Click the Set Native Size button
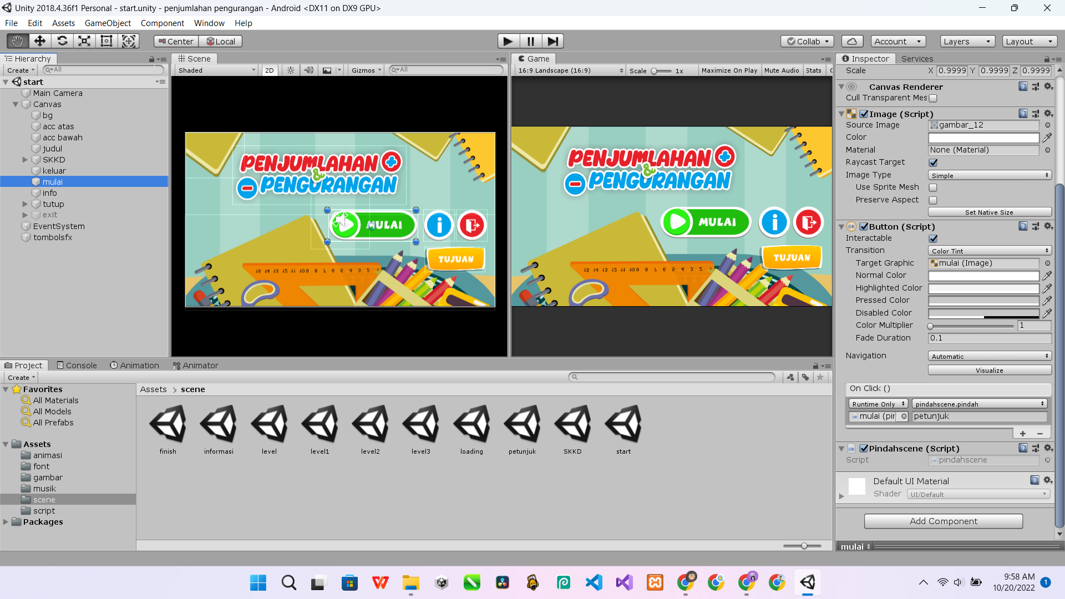1065x599 pixels. click(989, 212)
